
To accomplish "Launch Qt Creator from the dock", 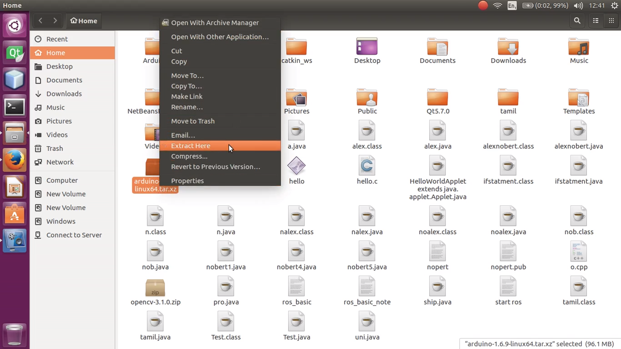I will tap(15, 53).
